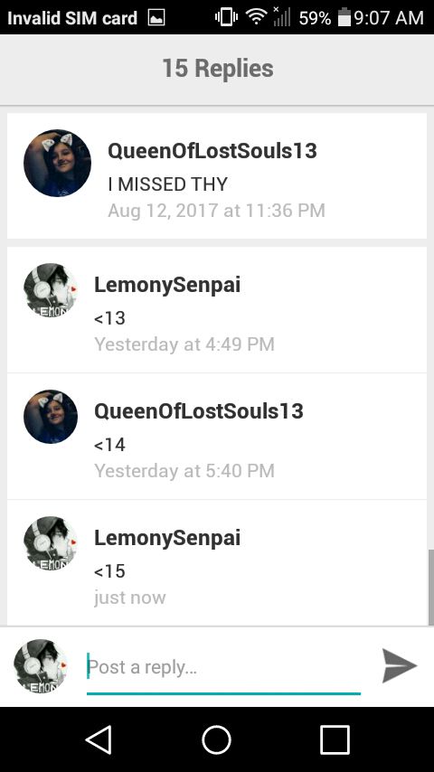434x772 pixels.
Task: Tap the send reply arrow icon
Action: (x=400, y=665)
